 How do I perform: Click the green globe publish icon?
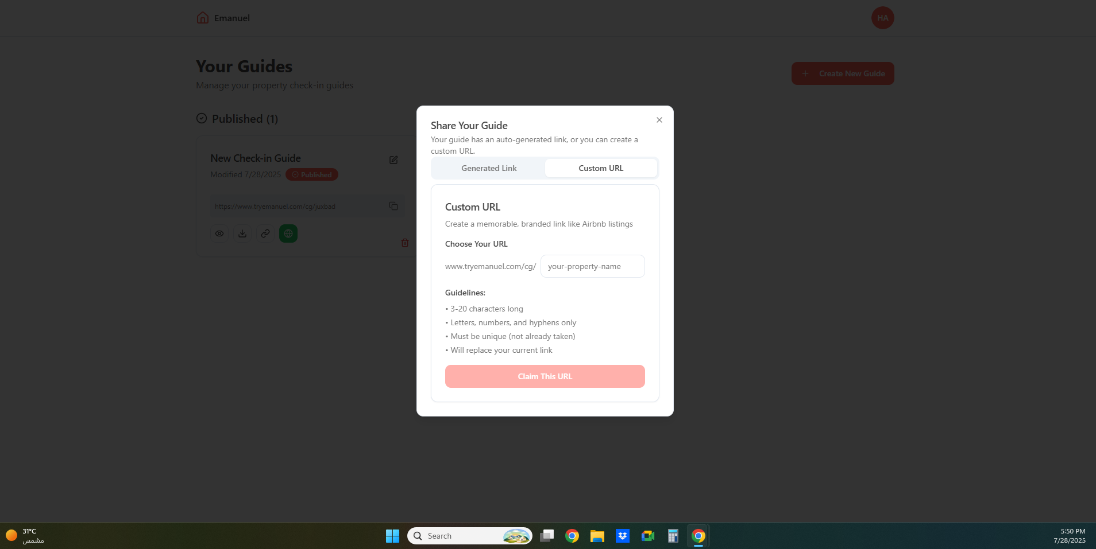click(288, 233)
